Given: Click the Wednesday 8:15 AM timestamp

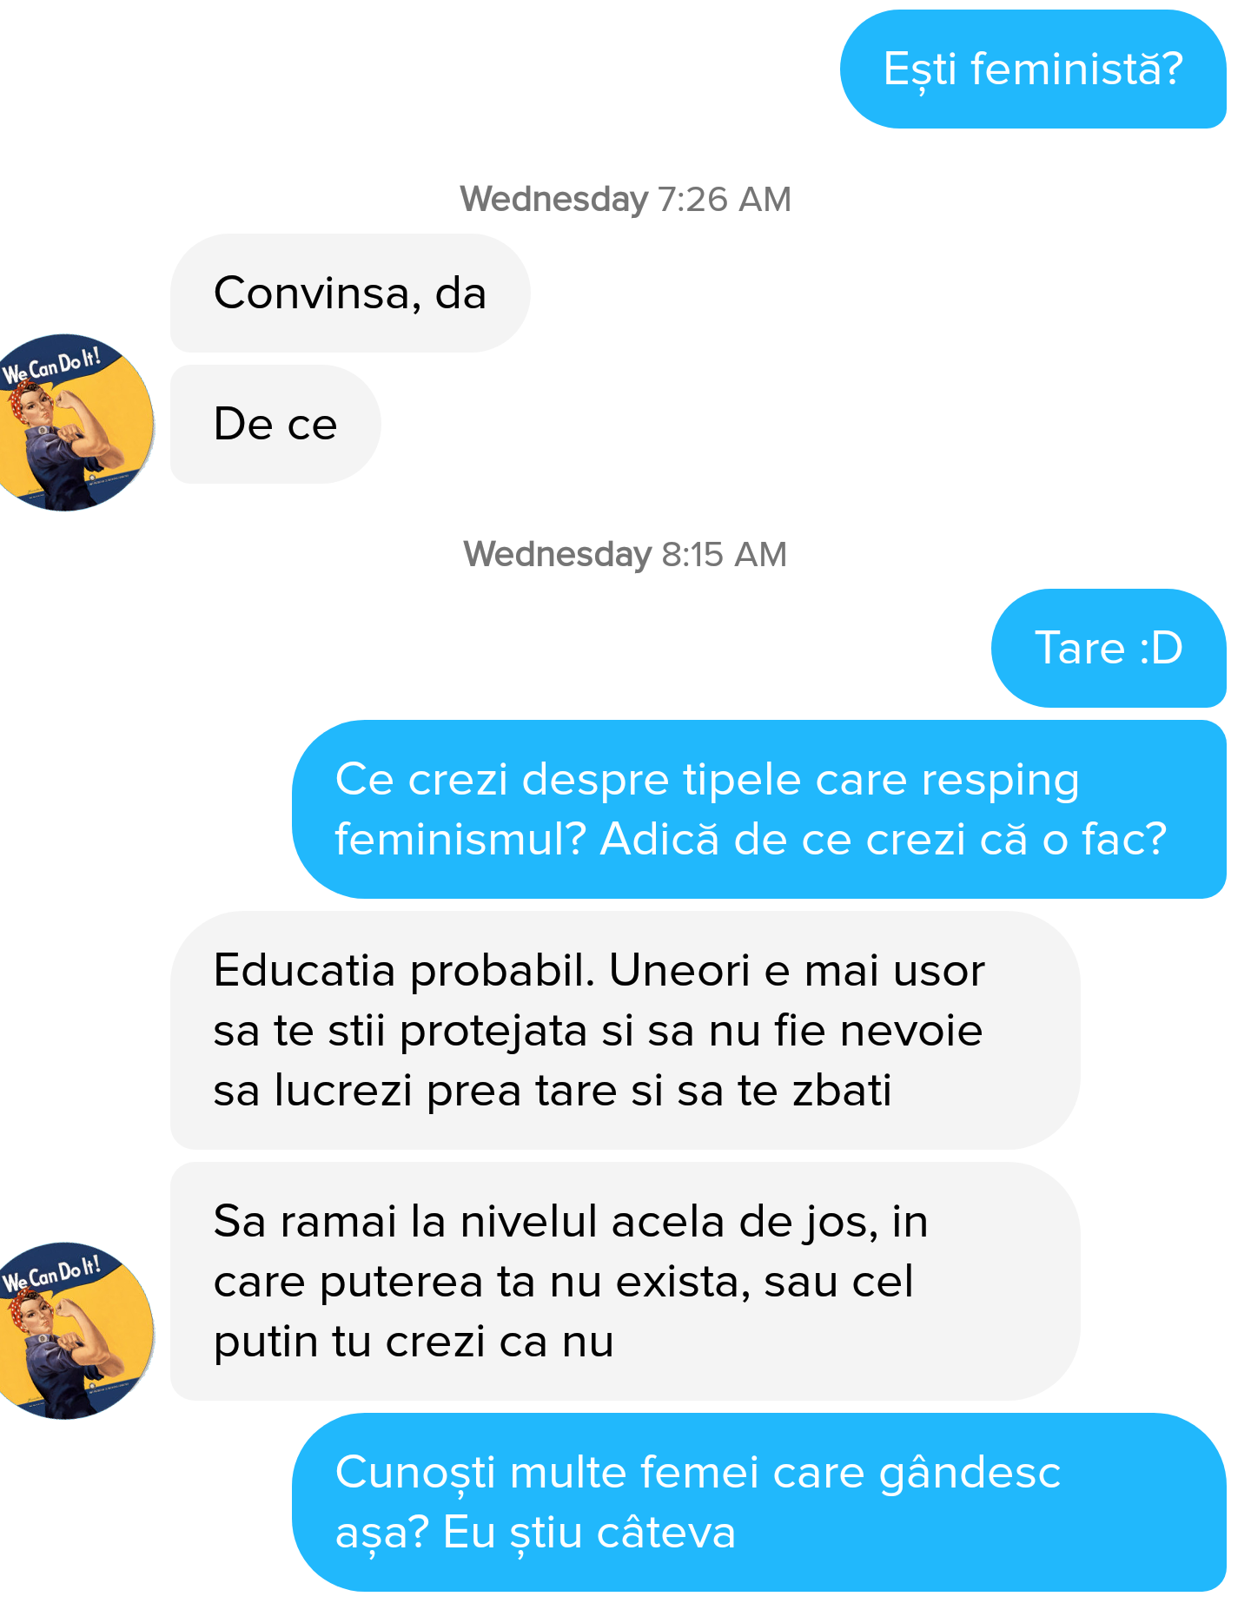Looking at the screenshot, I should (x=625, y=554).
